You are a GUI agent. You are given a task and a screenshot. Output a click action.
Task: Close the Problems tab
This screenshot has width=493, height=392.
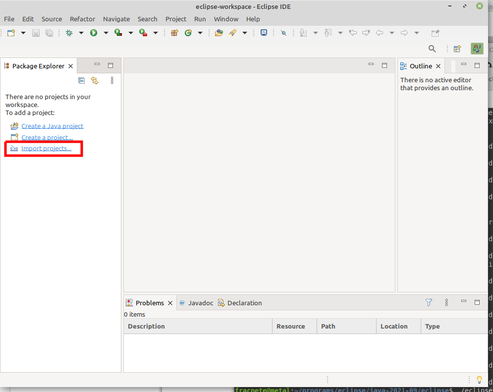pyautogui.click(x=170, y=303)
